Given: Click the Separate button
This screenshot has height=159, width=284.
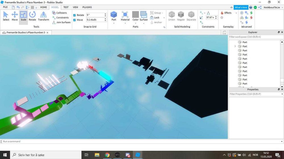Looking at the screenshot, I should (191, 16).
